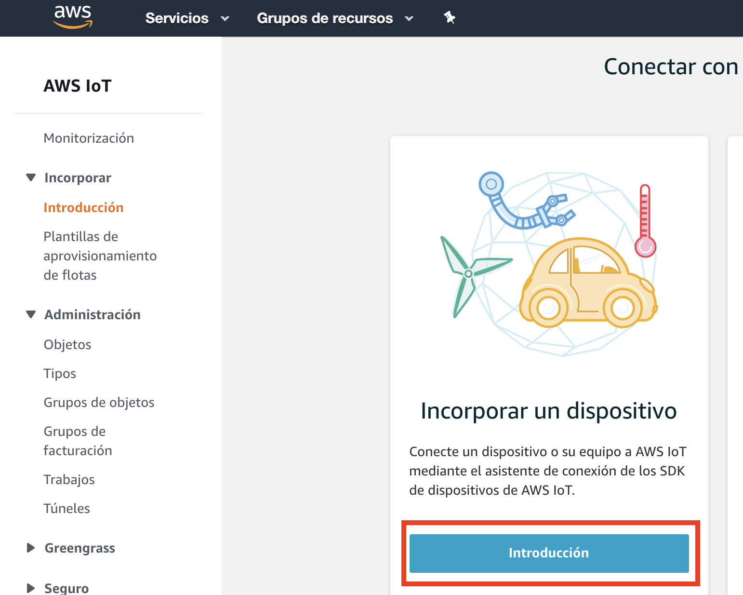Click the Administración section label

(93, 314)
